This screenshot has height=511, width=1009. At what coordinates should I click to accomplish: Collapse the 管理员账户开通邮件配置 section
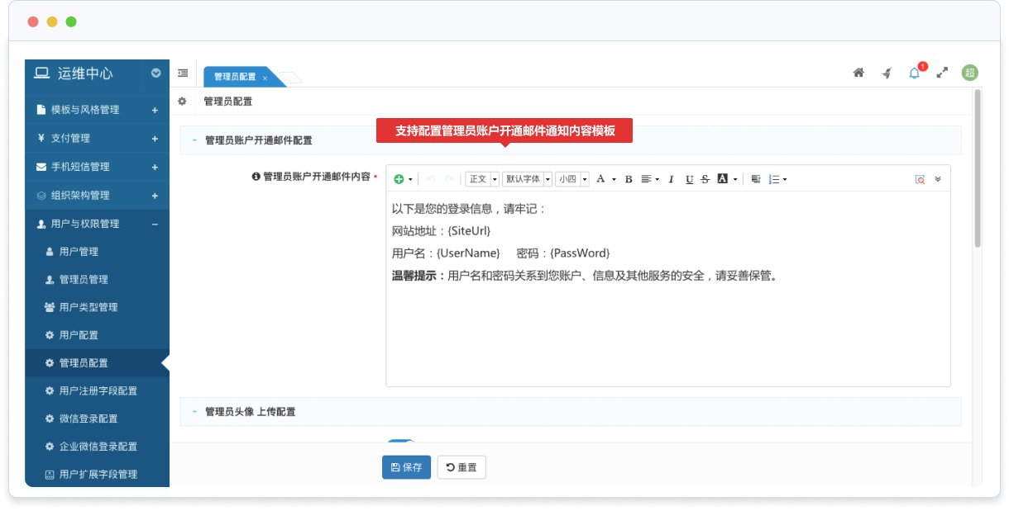click(x=194, y=140)
